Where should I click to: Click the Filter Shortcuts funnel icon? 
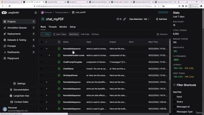point(174,85)
